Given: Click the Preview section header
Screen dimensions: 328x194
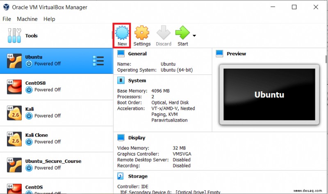Looking at the screenshot, I should (237, 54).
